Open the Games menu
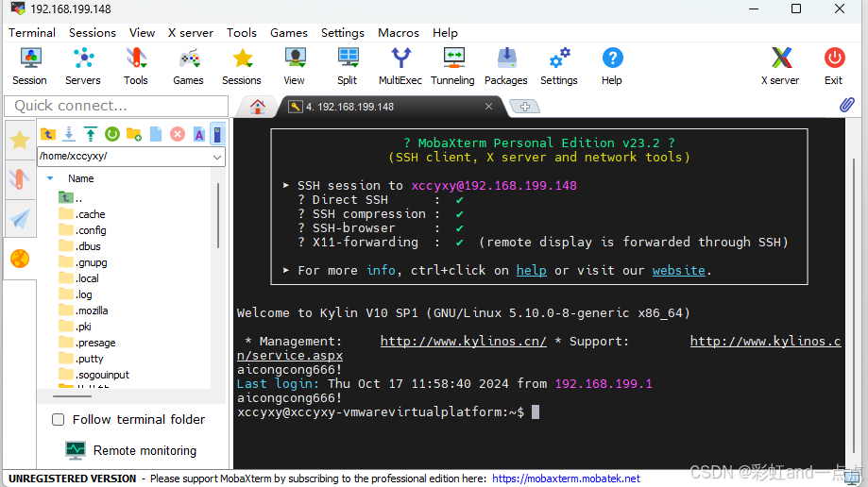868x487 pixels. point(289,33)
